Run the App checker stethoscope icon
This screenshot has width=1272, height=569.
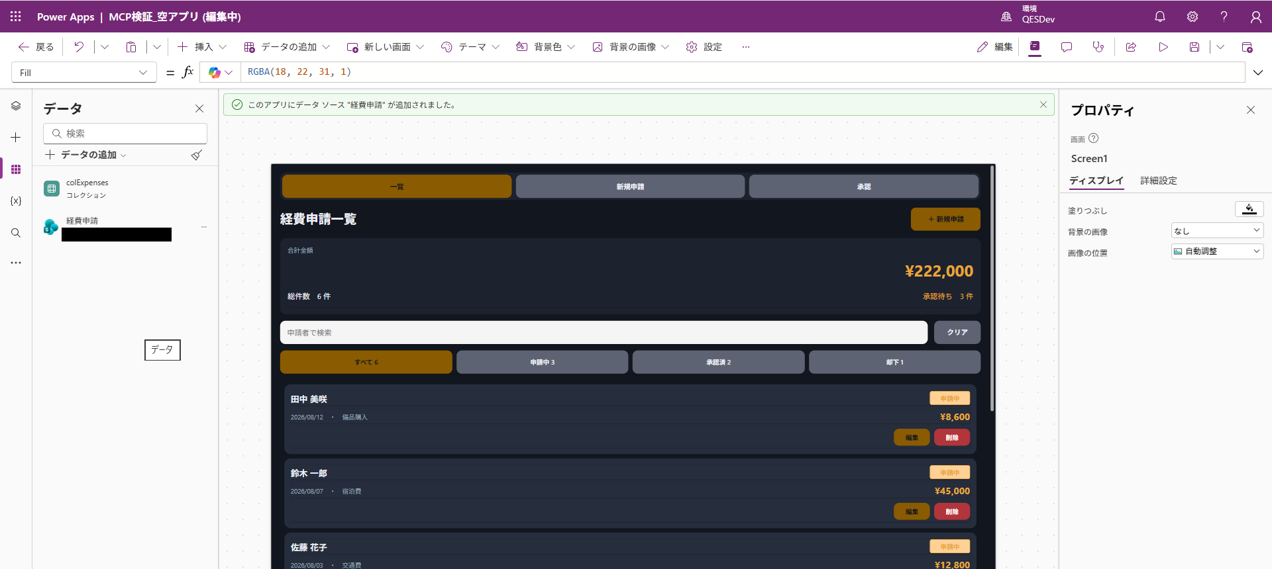[x=1098, y=47]
